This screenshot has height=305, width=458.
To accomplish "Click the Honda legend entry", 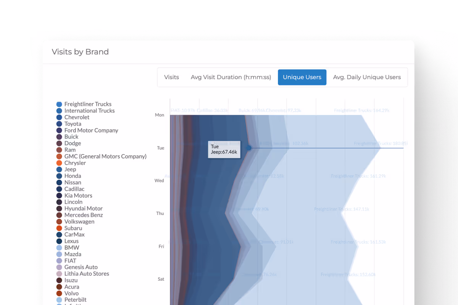I will [x=69, y=176].
